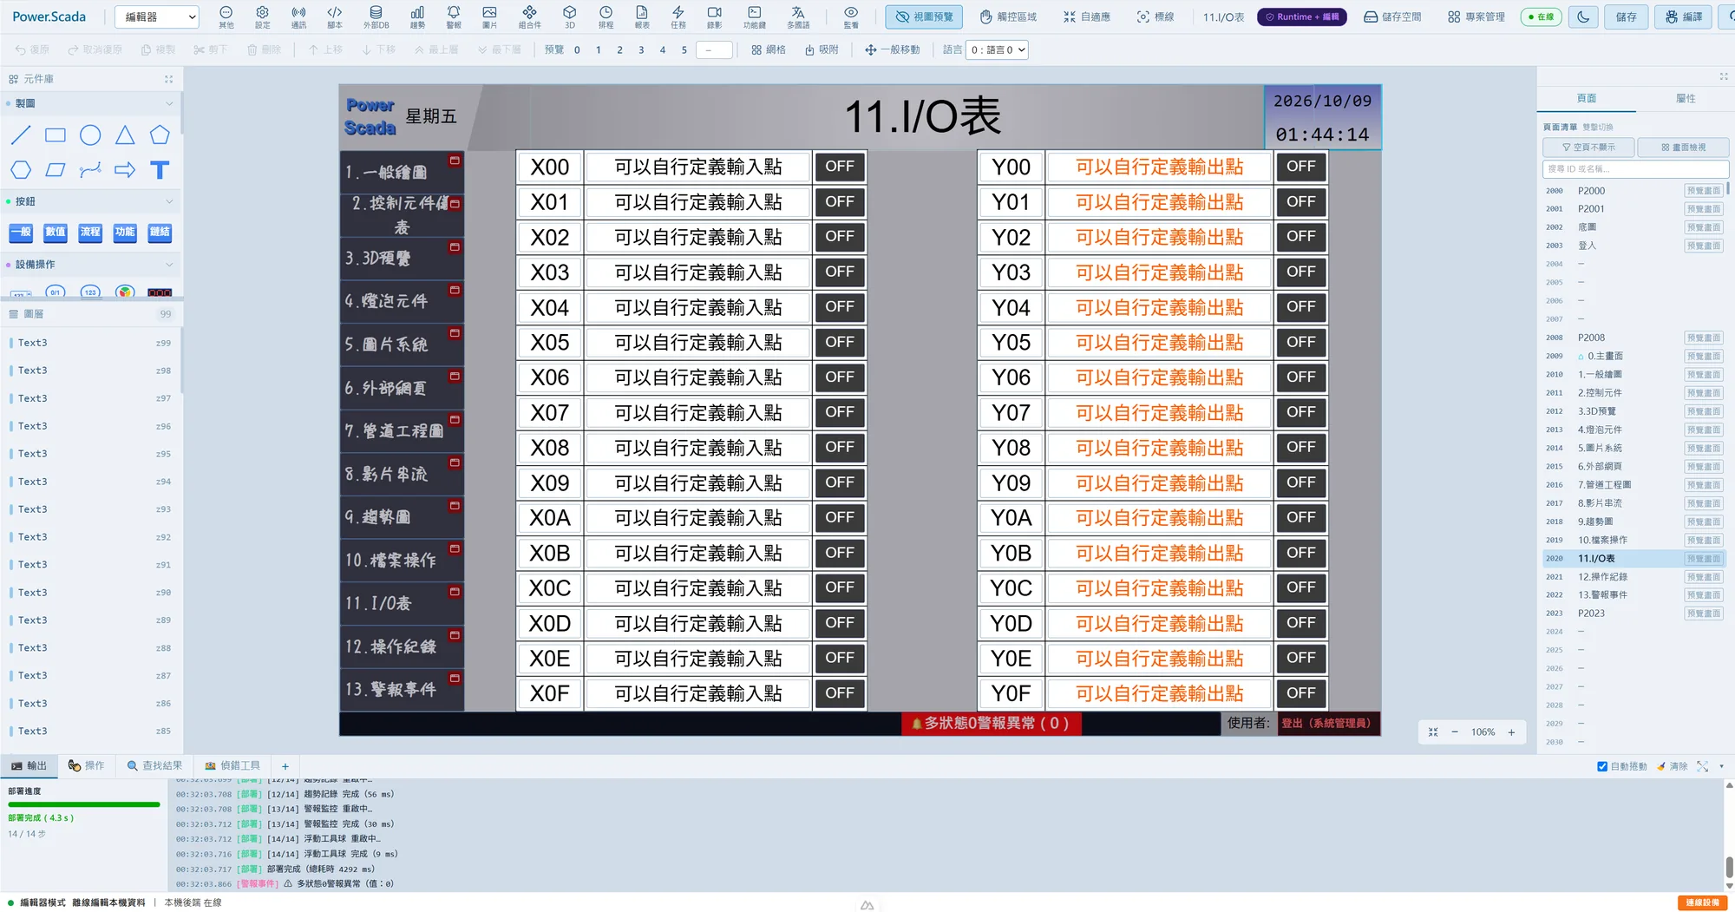Toggle the 在線 online status pill
Image resolution: width=1735 pixels, height=912 pixels.
tap(1541, 16)
